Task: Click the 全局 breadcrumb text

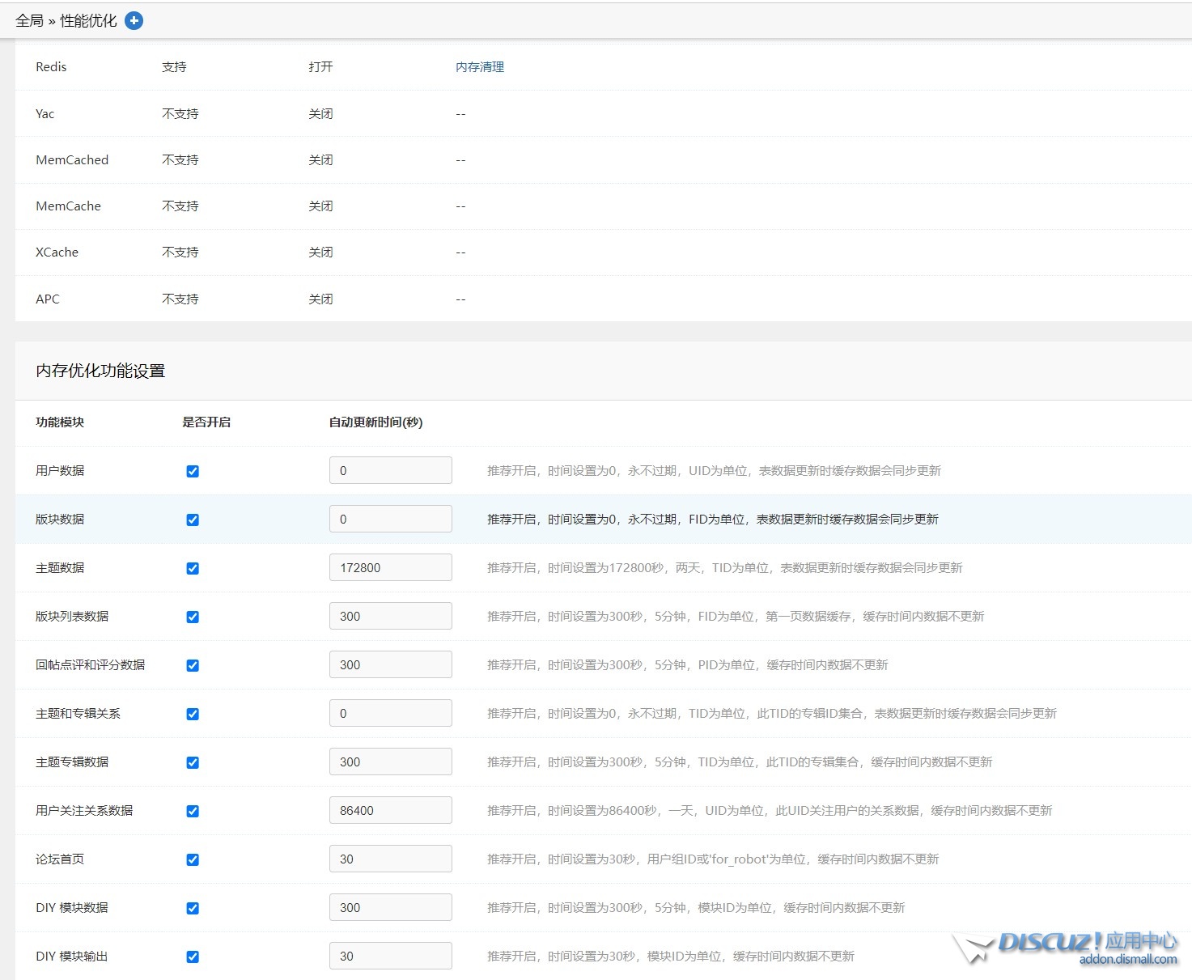Action: coord(29,21)
